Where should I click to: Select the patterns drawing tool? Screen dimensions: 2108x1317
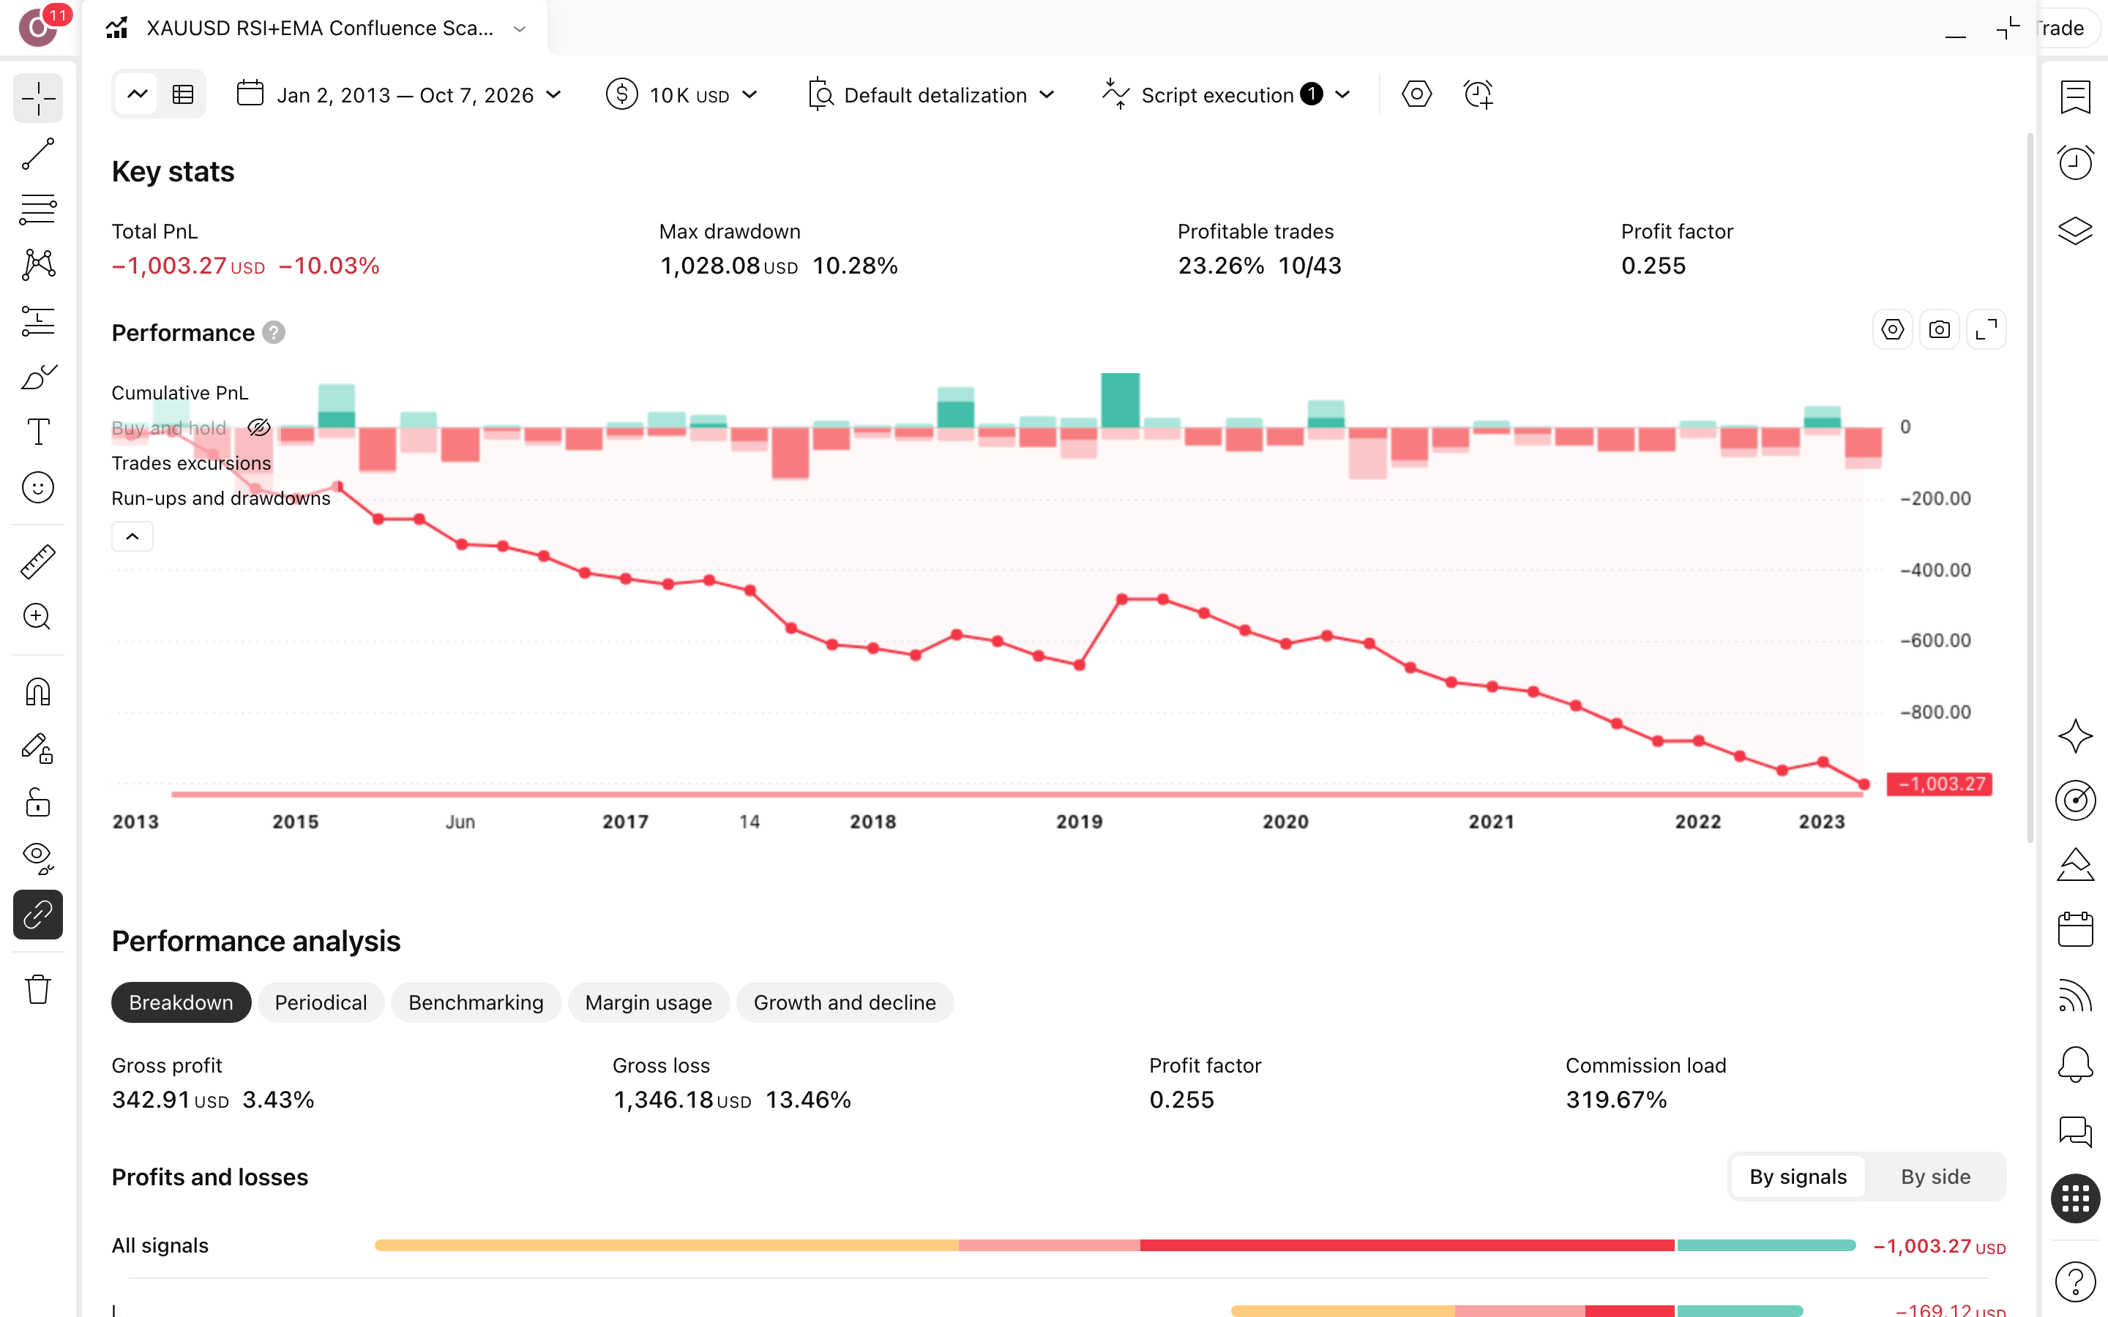point(37,265)
